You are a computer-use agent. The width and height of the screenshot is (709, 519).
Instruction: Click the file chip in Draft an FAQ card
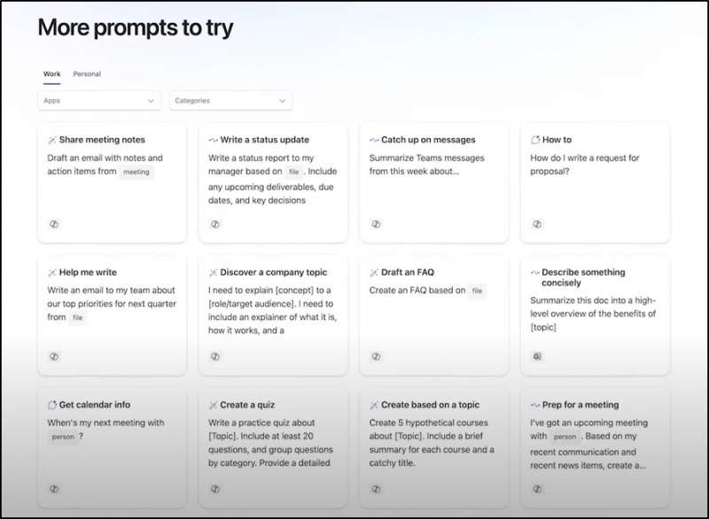[x=477, y=290]
